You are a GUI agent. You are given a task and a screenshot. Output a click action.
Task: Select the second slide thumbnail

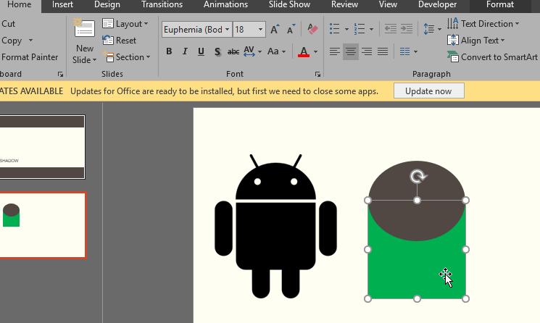(x=43, y=225)
